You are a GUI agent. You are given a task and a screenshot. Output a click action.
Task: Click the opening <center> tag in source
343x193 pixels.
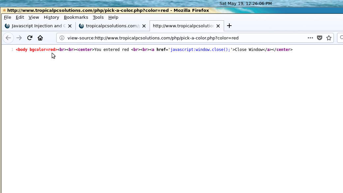85,50
